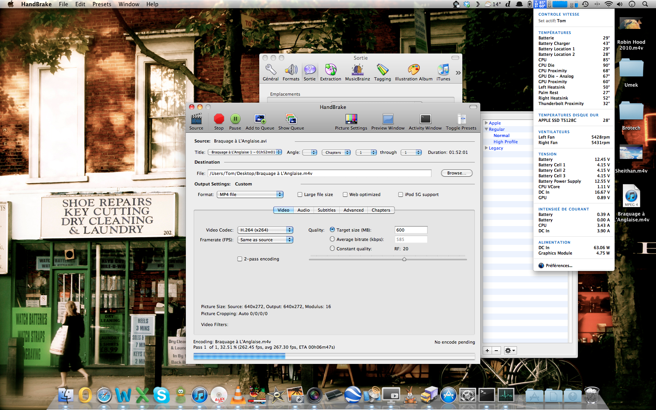
Task: Open the Show Queue window
Action: 291,121
